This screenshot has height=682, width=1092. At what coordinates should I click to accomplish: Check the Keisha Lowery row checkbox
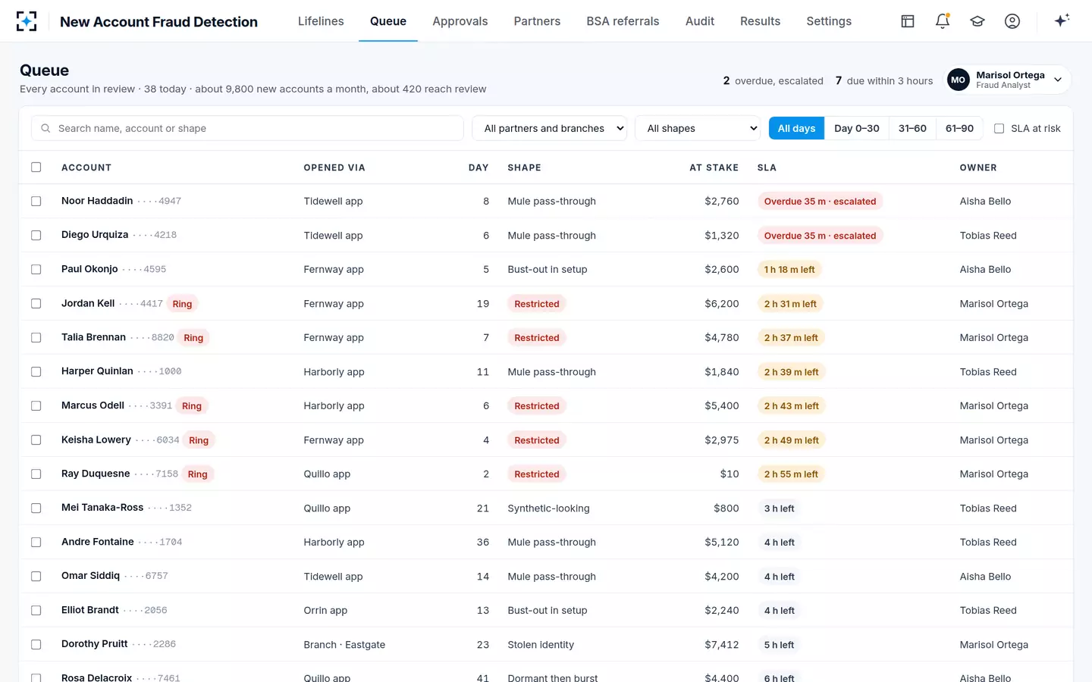(36, 440)
